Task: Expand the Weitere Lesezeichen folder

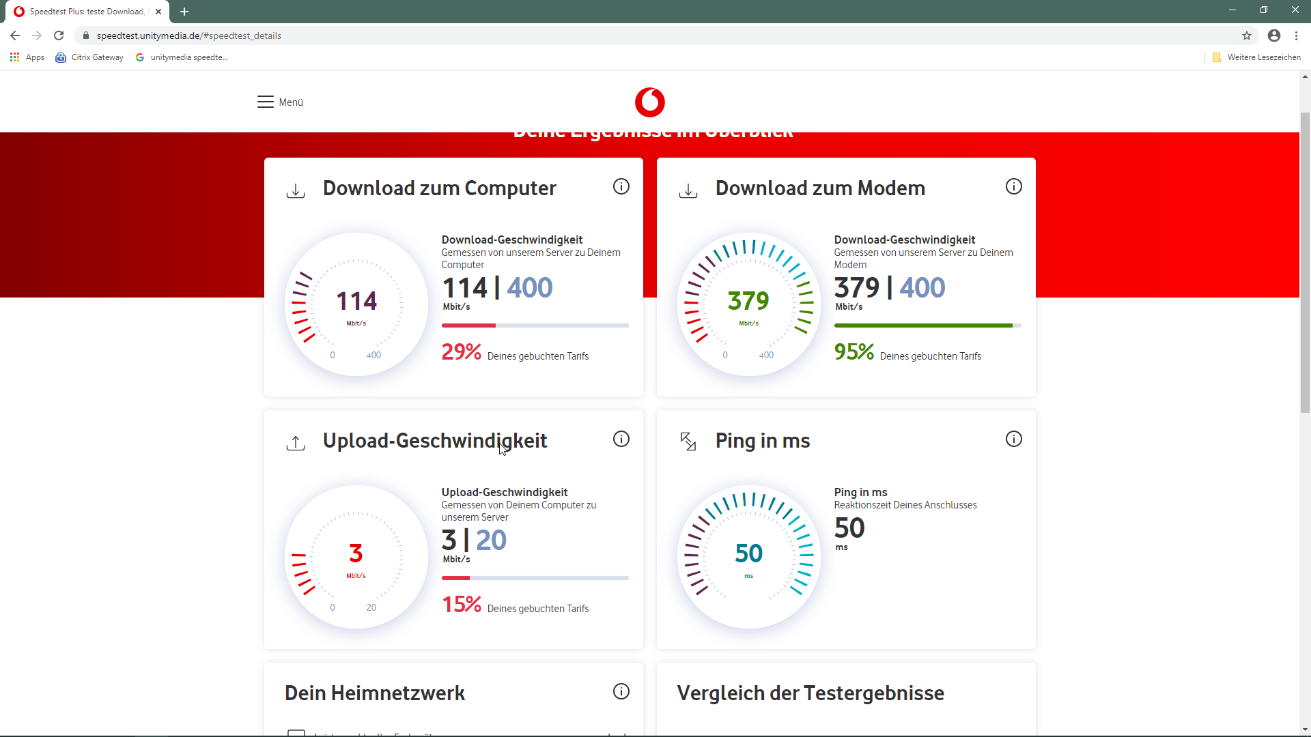Action: pos(1256,57)
